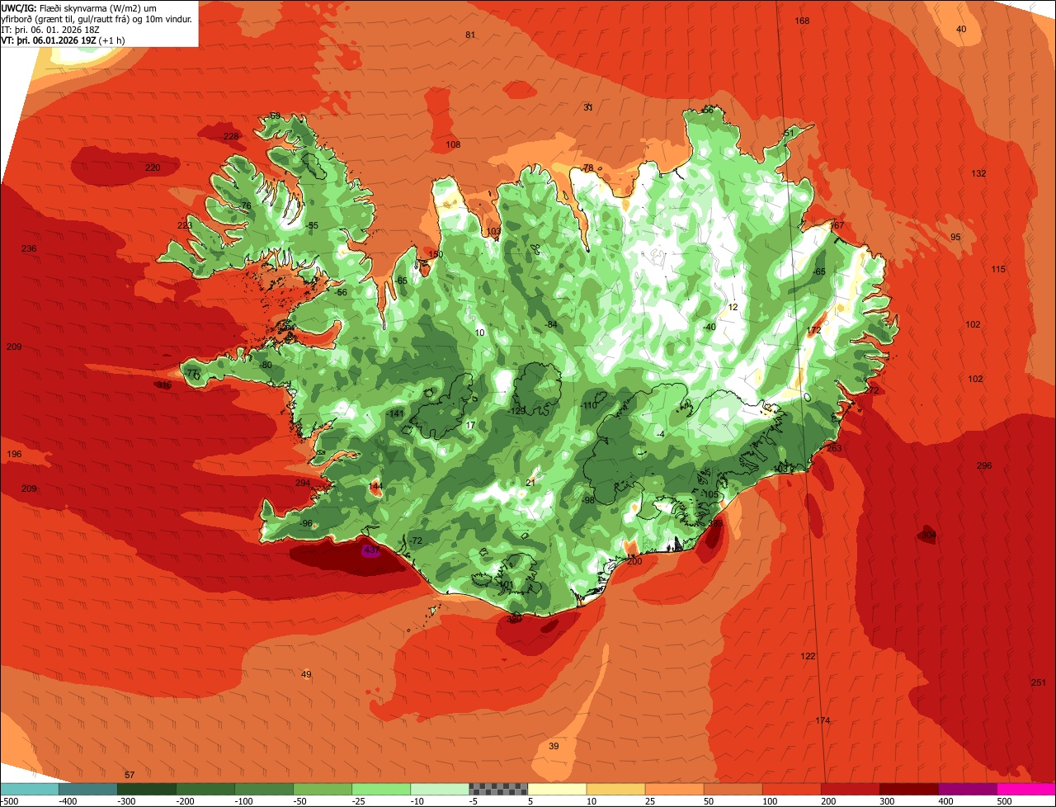The image size is (1056, 807).
Task: Click the value 236 on the west edge
Action: coord(29,248)
